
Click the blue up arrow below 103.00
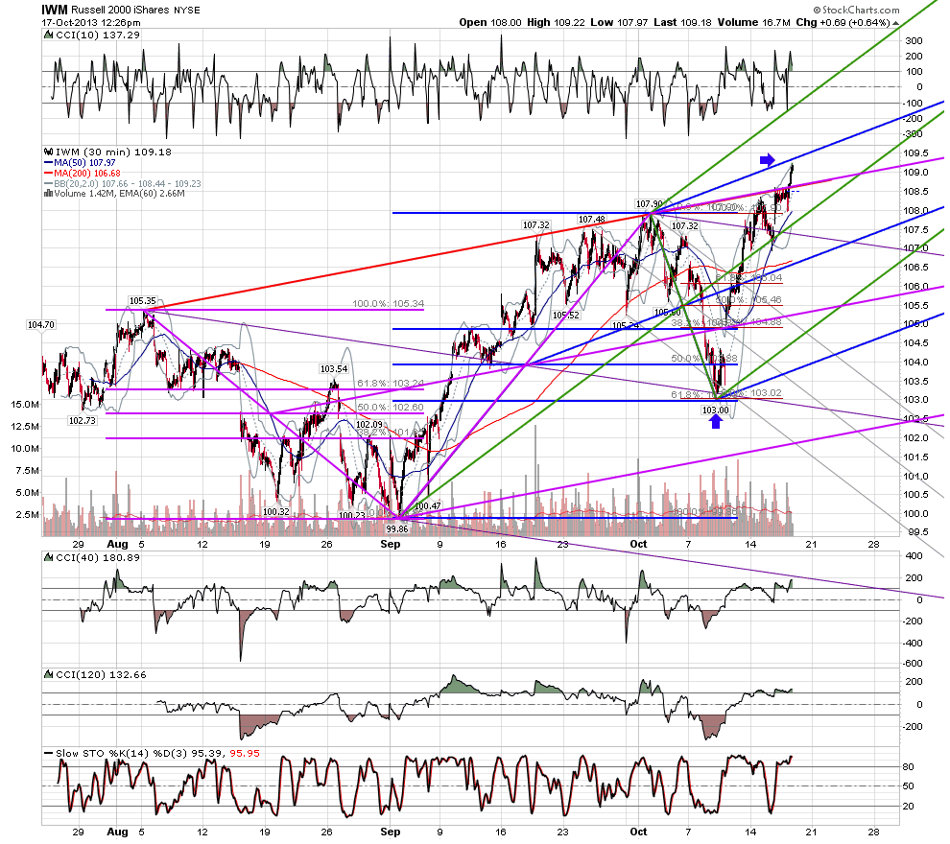pyautogui.click(x=716, y=422)
